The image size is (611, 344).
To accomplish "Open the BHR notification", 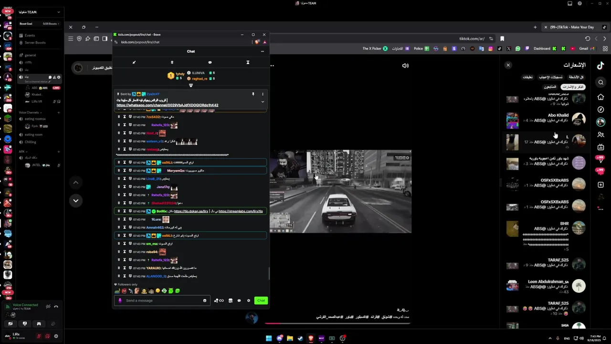I will [546, 236].
